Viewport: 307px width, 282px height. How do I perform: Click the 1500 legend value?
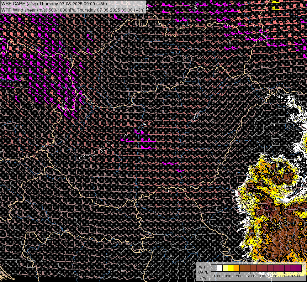click(x=296, y=276)
